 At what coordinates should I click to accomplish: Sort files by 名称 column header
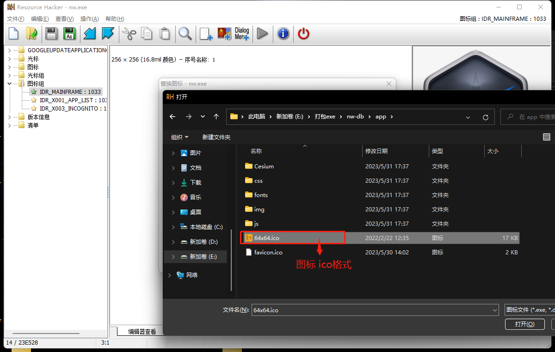click(x=256, y=151)
